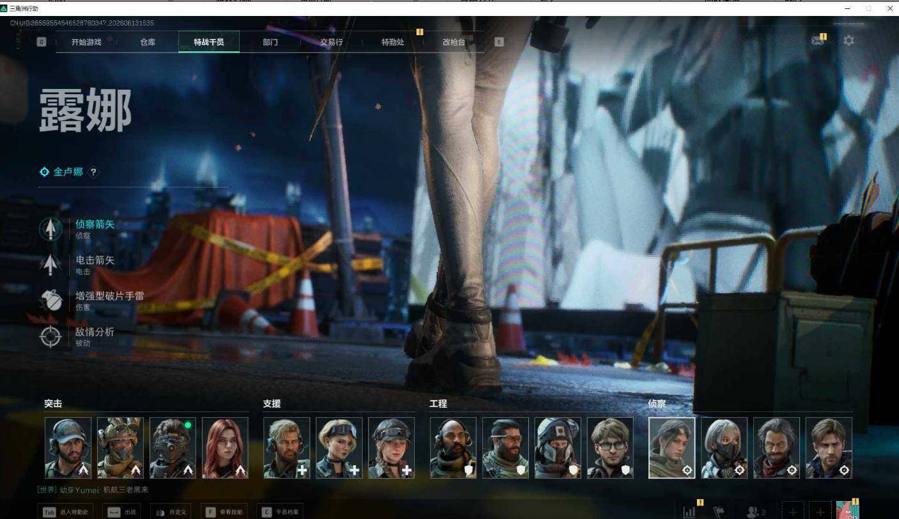The height and width of the screenshot is (519, 899).
Task: Open the 改枪台 tab
Action: click(x=454, y=42)
